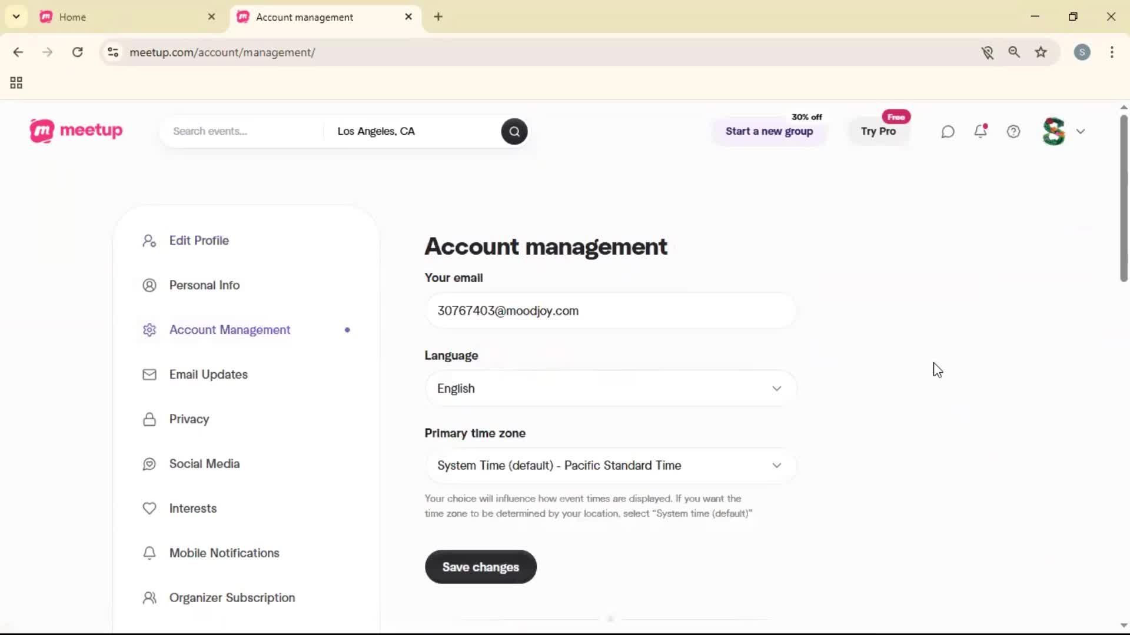
Task: Open the Meetup home via logo
Action: click(x=76, y=131)
